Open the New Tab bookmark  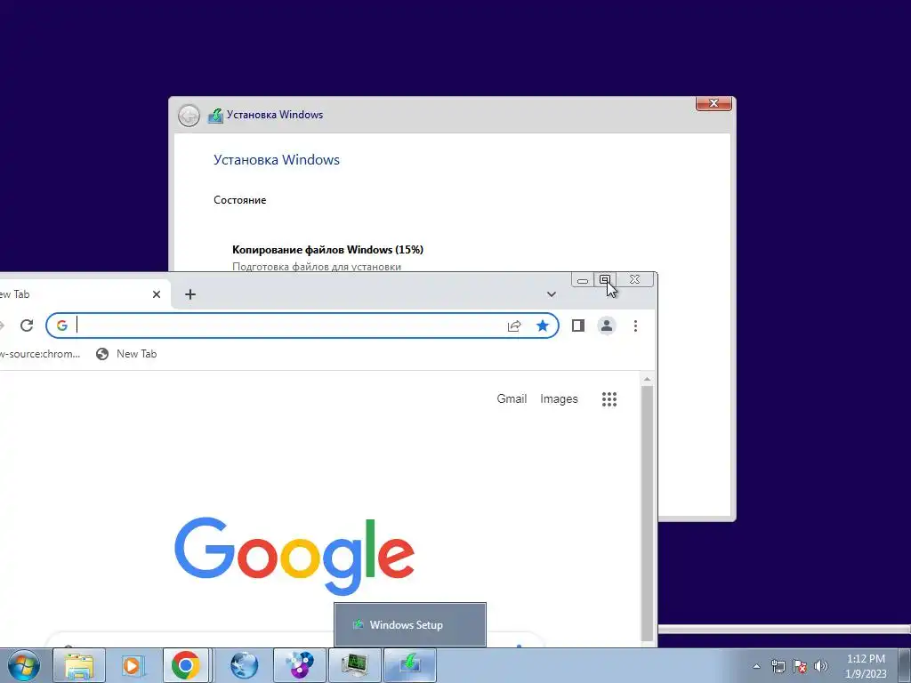126,354
